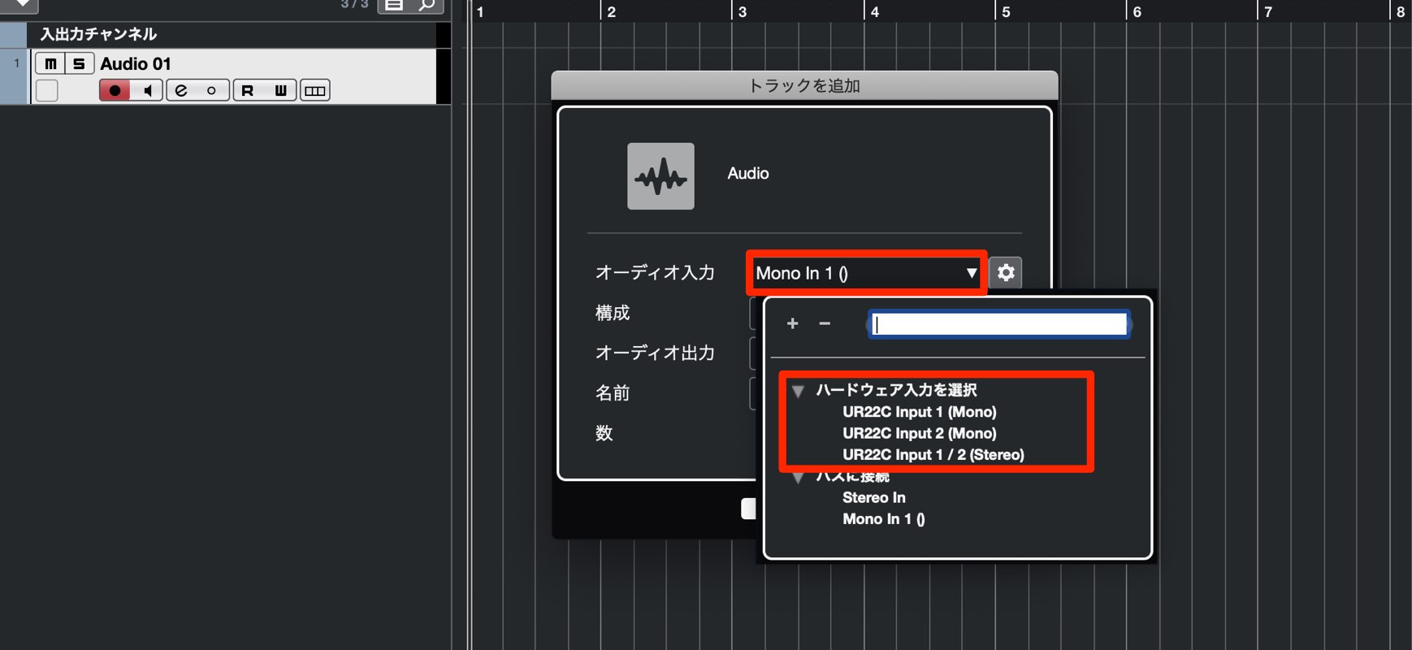Screen dimensions: 1412x650
Task: Click the Audio waveform track type icon
Action: [x=661, y=176]
